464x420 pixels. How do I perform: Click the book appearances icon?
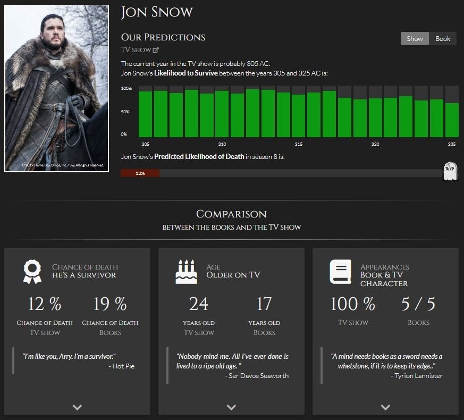click(341, 272)
